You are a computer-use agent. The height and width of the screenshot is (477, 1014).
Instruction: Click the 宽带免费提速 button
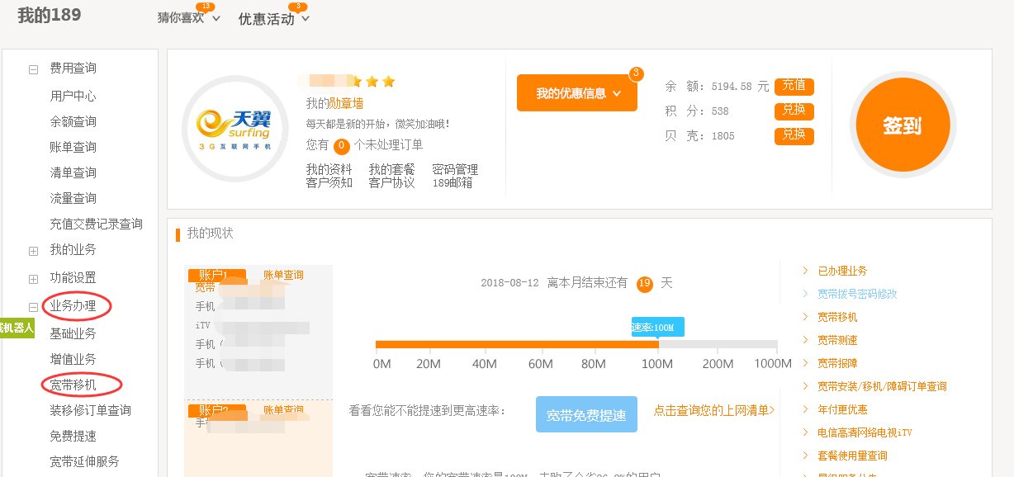(x=586, y=415)
